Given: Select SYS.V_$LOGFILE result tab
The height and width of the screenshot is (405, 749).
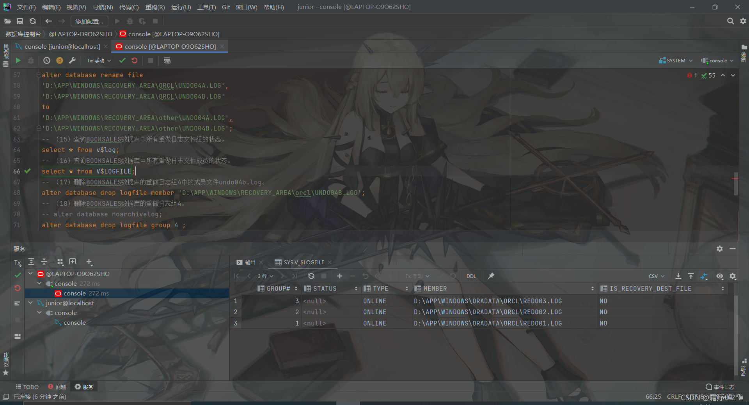Looking at the screenshot, I should click(x=300, y=262).
